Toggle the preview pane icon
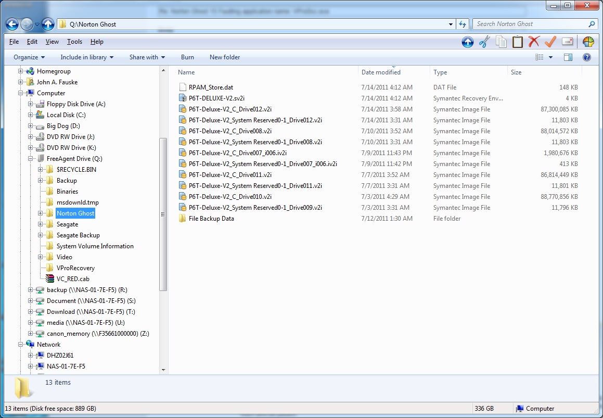The image size is (603, 418). tap(568, 57)
